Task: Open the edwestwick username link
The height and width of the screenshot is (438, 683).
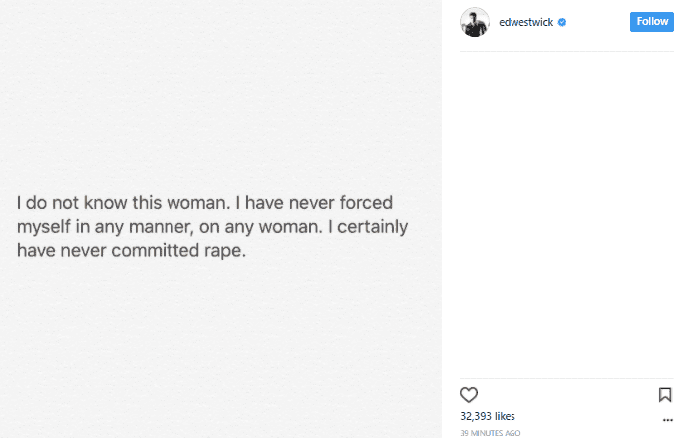Action: pyautogui.click(x=525, y=22)
